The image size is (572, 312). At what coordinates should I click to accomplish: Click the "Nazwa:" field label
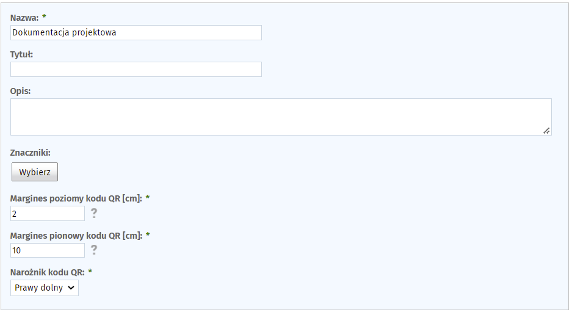point(24,18)
